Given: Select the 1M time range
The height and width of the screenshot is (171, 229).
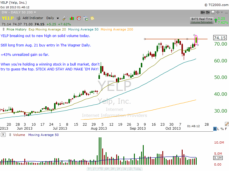Looking at the screenshot, I should point(118,169).
